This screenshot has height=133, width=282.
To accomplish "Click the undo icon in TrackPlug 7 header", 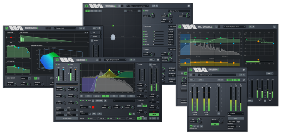I will 97,60.
